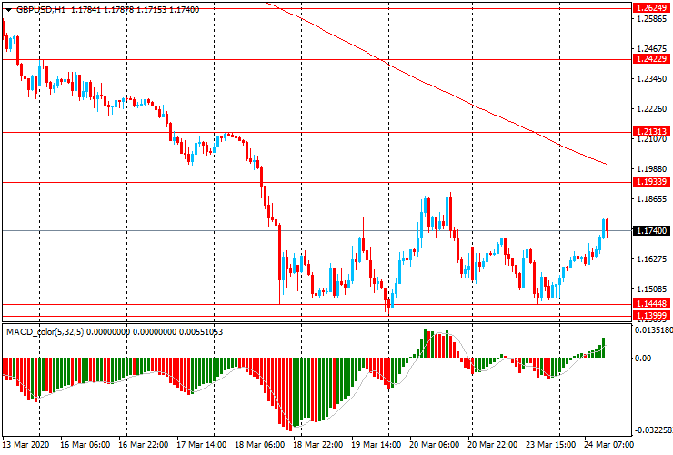673x455 pixels.
Task: Select the MACD -0.032258 scale value
Action: click(654, 430)
